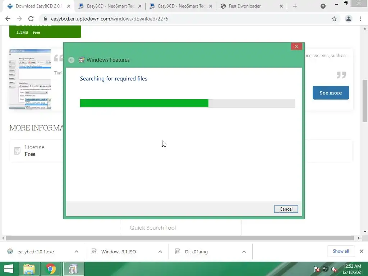This screenshot has width=368, height=276.
Task: Click the scroll down arrow
Action: [365, 232]
